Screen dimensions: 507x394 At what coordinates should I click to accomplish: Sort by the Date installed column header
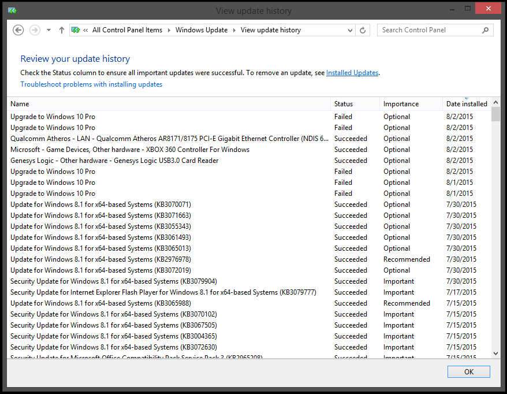point(467,104)
